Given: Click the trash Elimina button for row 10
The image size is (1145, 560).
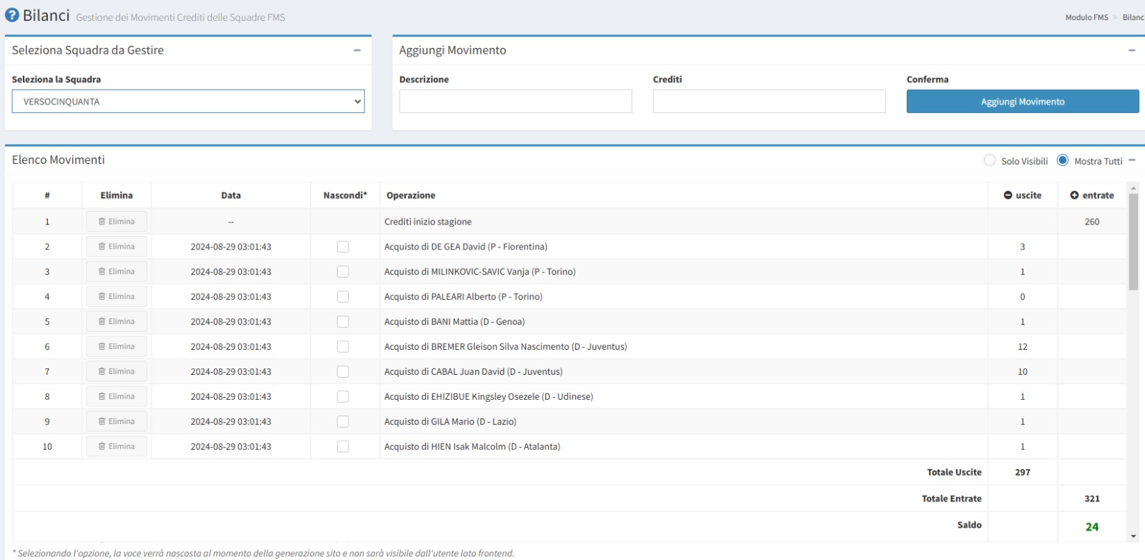Looking at the screenshot, I should coord(117,446).
